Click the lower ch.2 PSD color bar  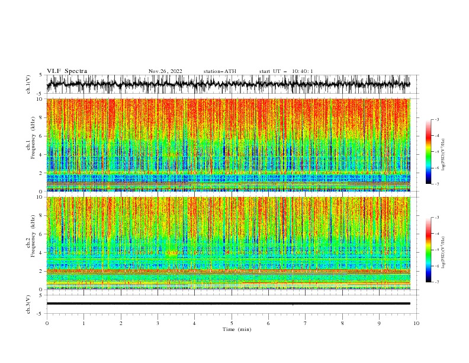(x=429, y=250)
